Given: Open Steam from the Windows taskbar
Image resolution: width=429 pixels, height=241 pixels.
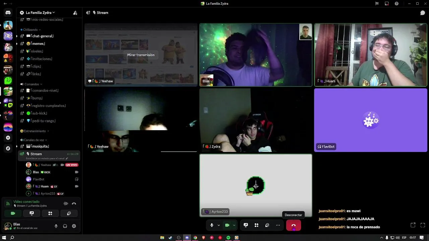Looking at the screenshot, I should 170,238.
